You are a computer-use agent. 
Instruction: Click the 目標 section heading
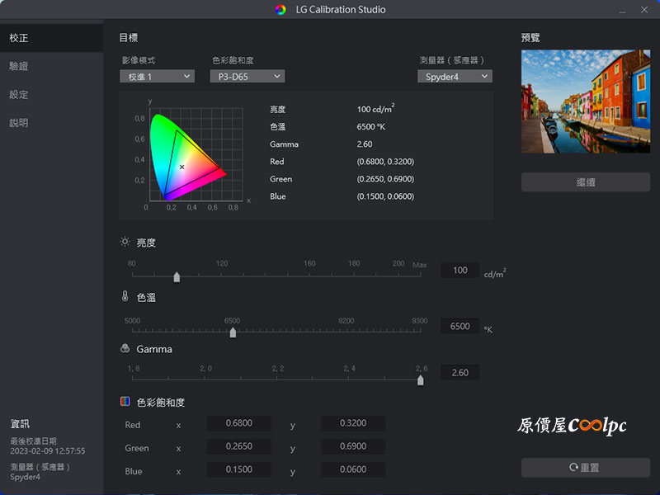129,38
